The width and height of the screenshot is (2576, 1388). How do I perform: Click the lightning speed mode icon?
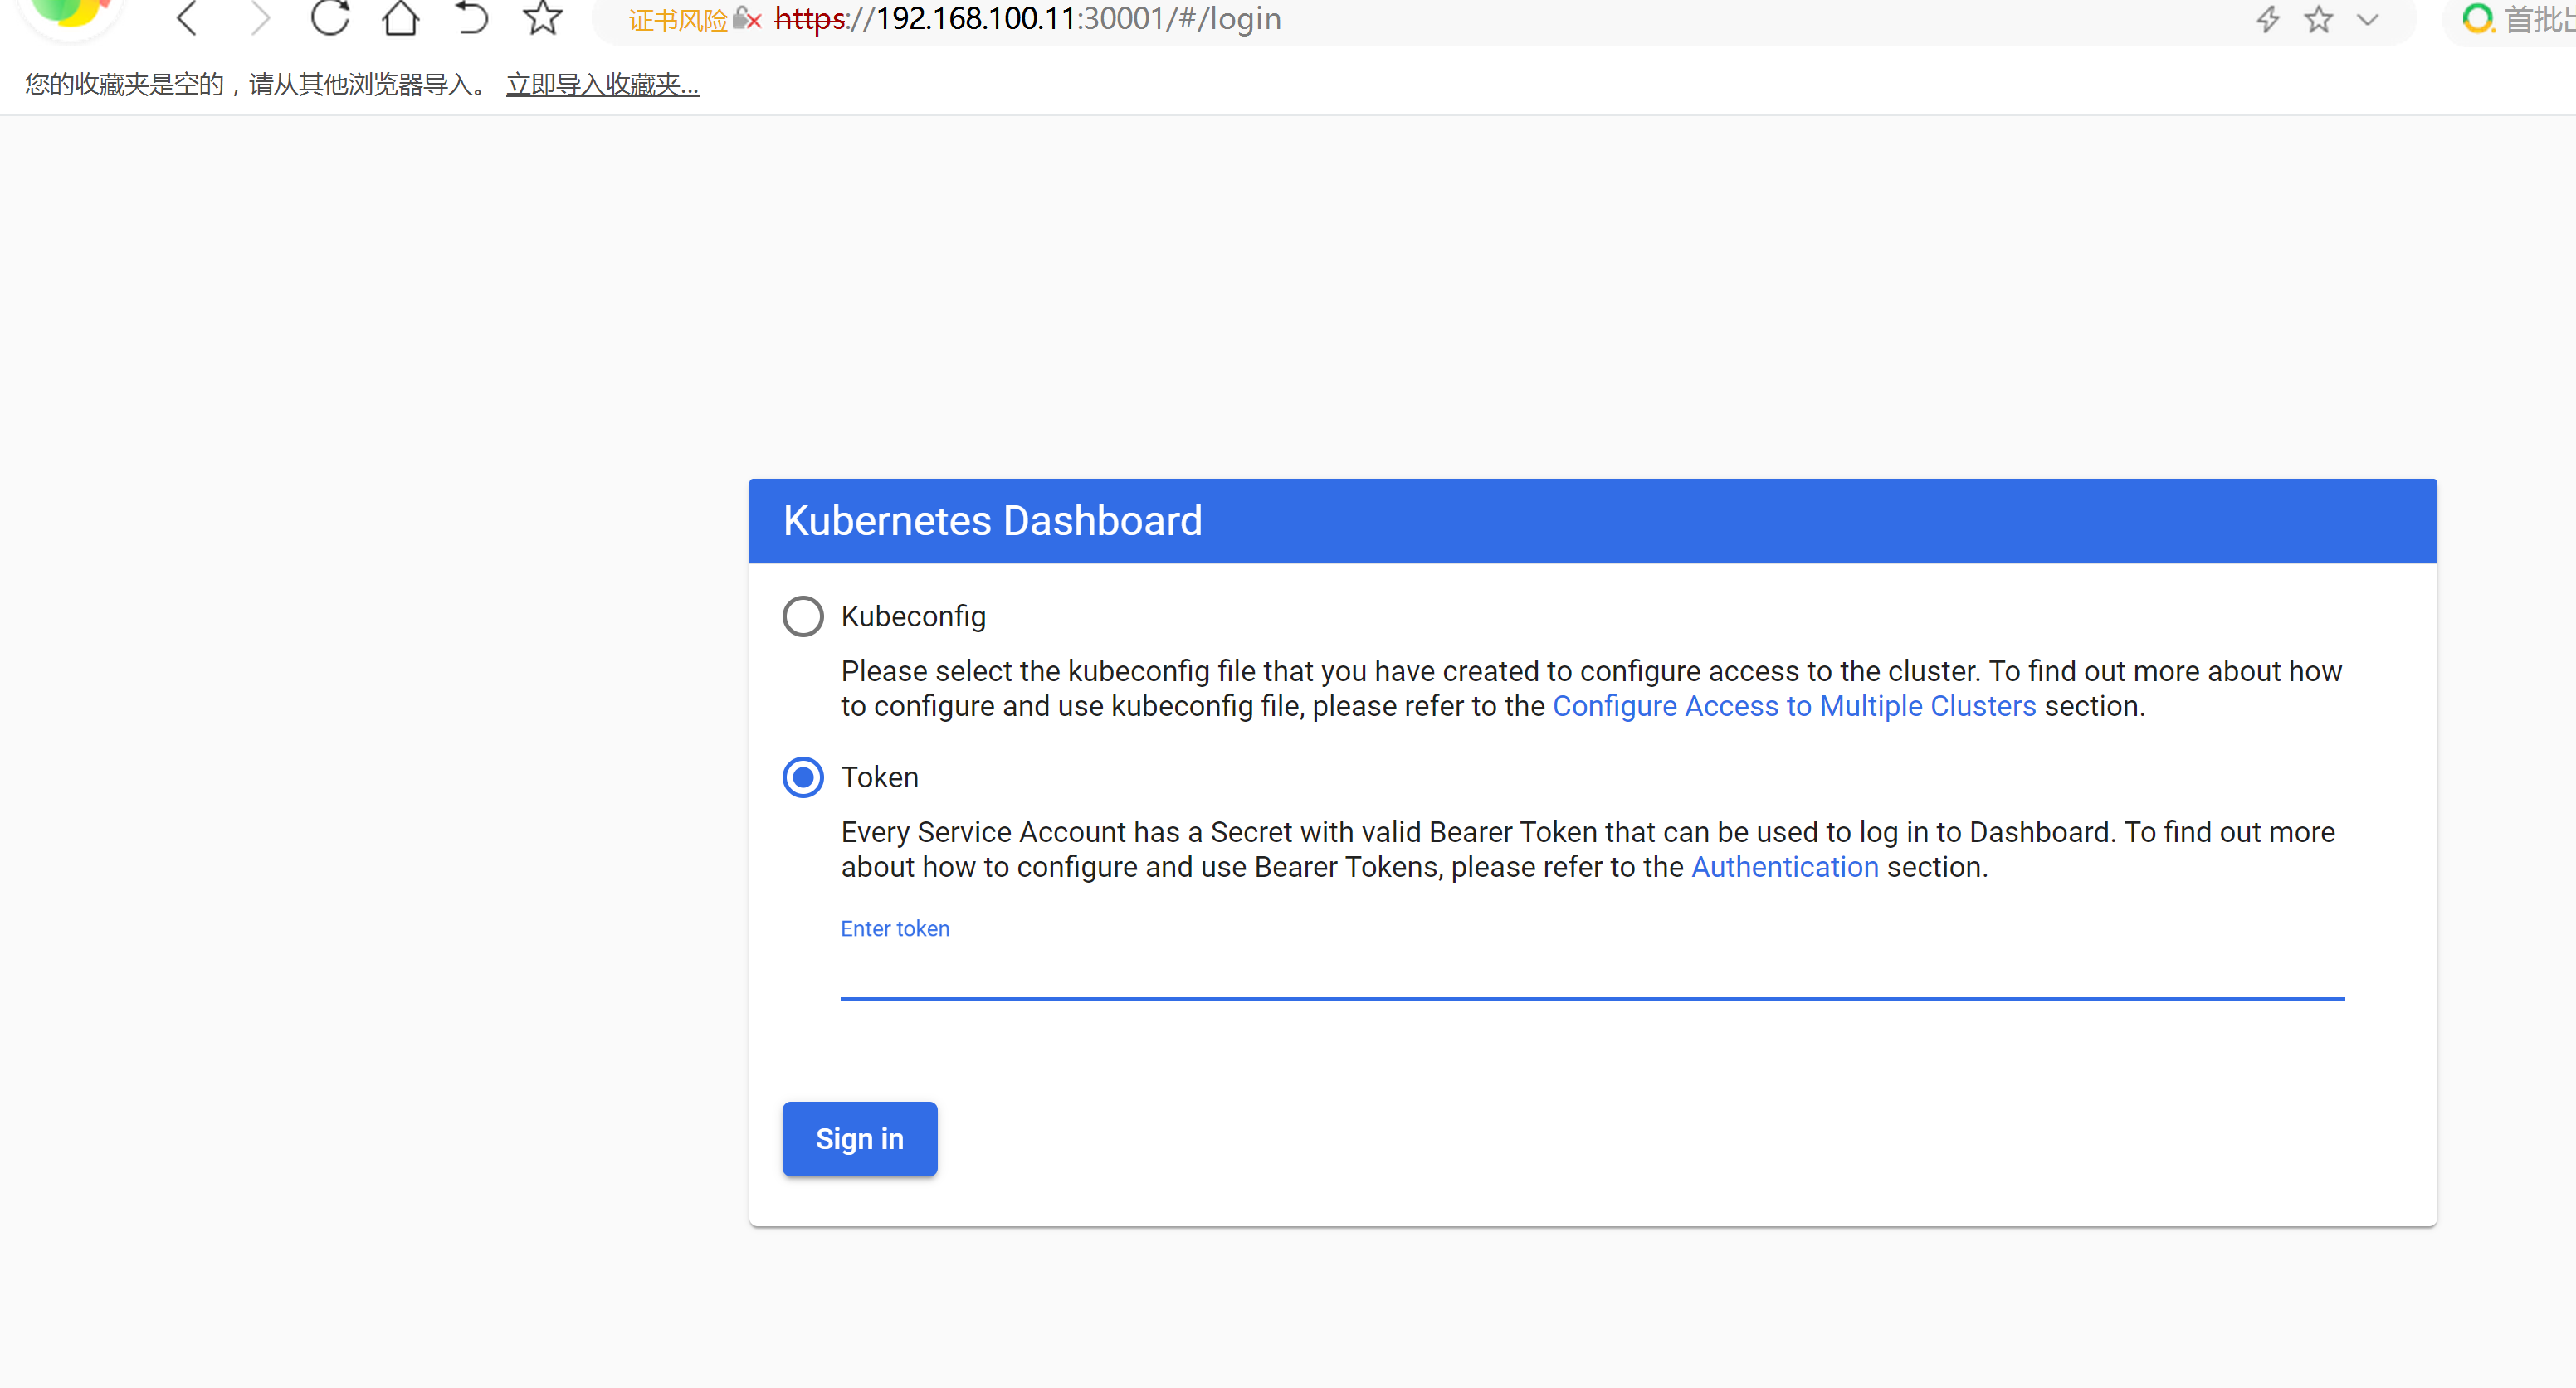(x=2268, y=18)
